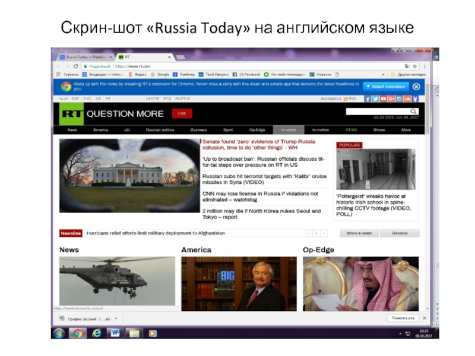Viewport: 475px width, 356px height.
Task: Open the Op-Edge nav menu item
Action: click(257, 130)
